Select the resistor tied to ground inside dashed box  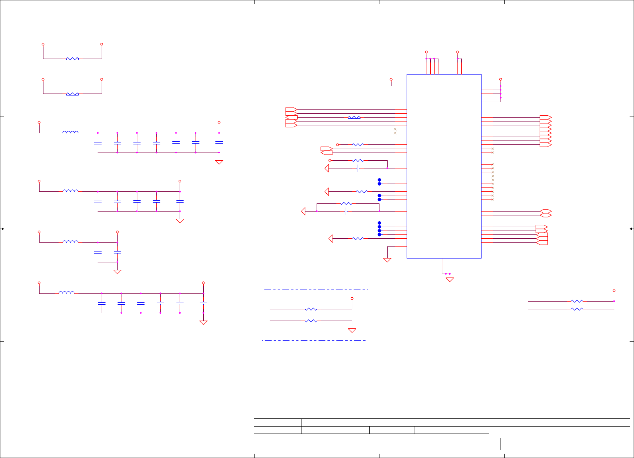click(311, 321)
